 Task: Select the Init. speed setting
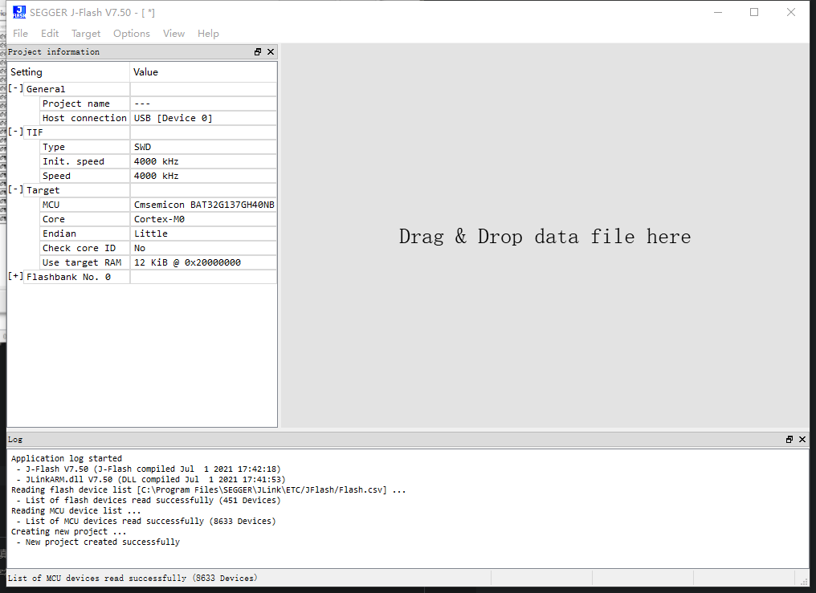[x=84, y=161]
